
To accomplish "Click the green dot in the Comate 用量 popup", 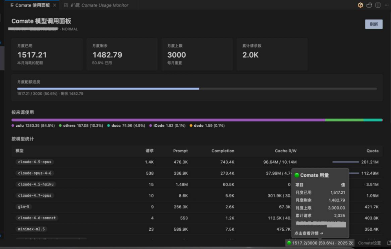I will (297, 175).
